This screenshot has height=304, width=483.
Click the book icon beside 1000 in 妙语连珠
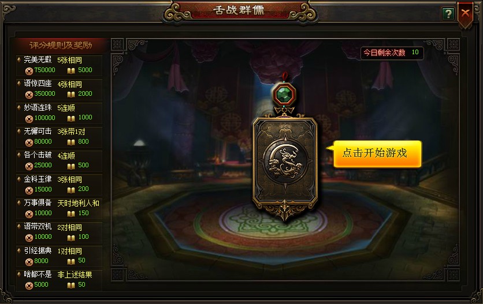click(x=71, y=118)
